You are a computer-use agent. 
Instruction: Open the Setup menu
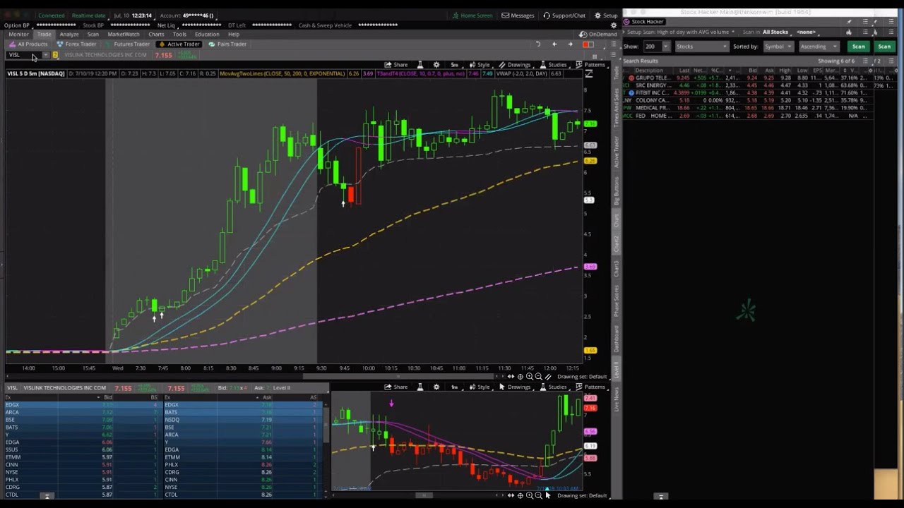(606, 15)
